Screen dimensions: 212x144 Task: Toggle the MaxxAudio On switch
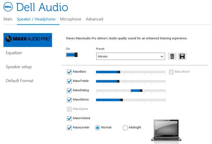point(72,55)
